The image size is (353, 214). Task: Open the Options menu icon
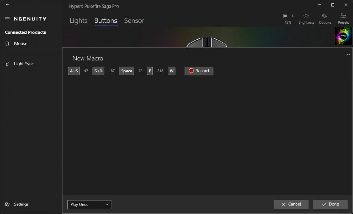(325, 19)
